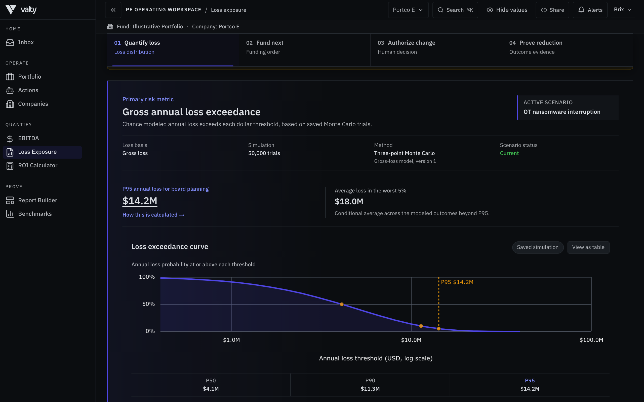Click Fund: Illustrative Portfolio breadcrumb text
644x402 pixels.
click(150, 27)
